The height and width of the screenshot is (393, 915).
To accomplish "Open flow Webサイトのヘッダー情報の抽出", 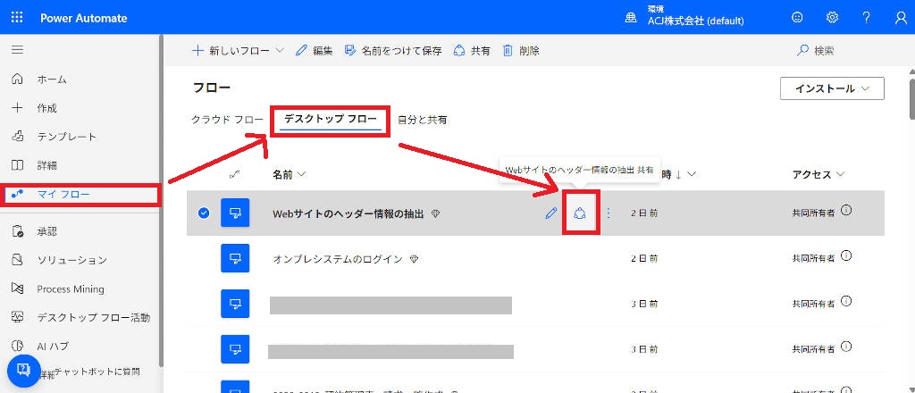I will [x=348, y=214].
